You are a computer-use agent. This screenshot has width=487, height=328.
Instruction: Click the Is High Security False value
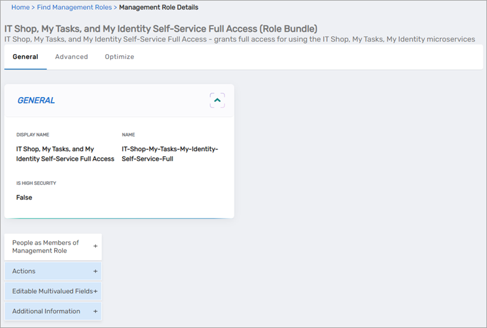coord(24,197)
